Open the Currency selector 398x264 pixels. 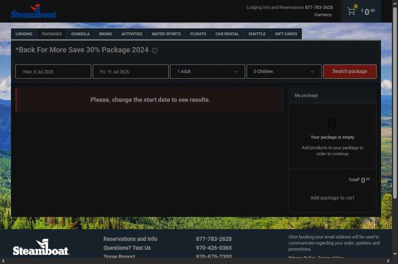[323, 15]
